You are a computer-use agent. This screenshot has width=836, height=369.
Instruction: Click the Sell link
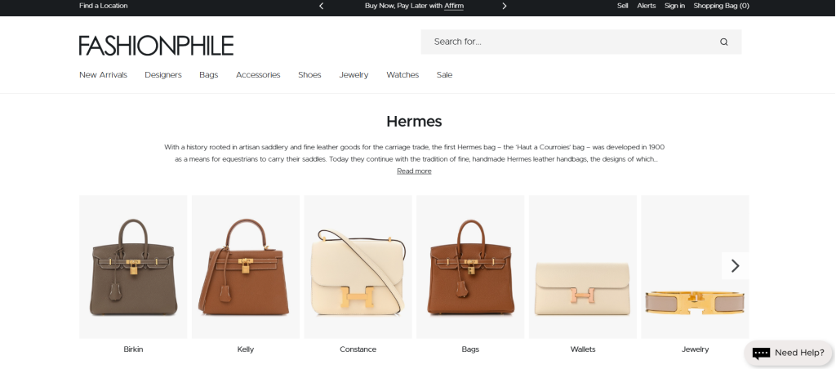[x=622, y=6]
